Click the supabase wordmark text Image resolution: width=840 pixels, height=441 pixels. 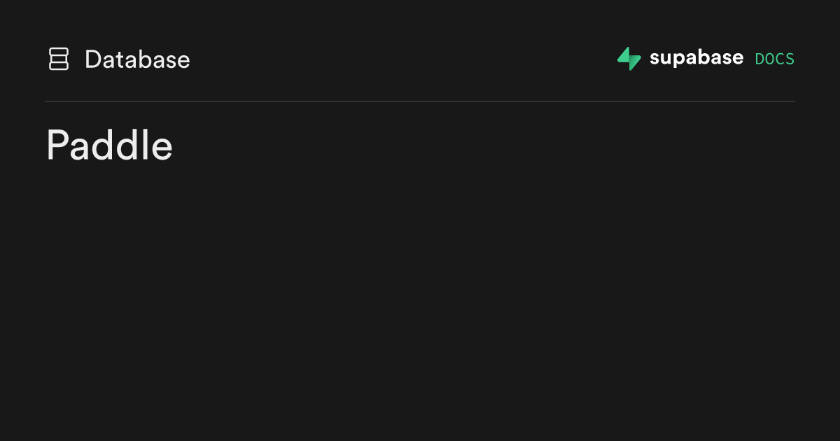(696, 58)
